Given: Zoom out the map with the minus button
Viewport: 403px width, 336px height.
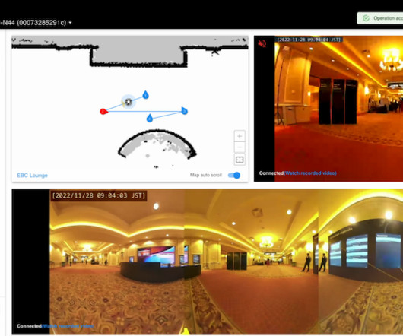Looking at the screenshot, I should (240, 147).
